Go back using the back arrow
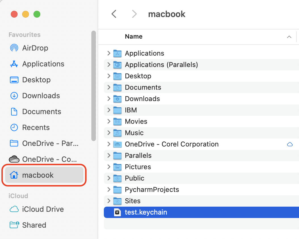 click(x=114, y=14)
